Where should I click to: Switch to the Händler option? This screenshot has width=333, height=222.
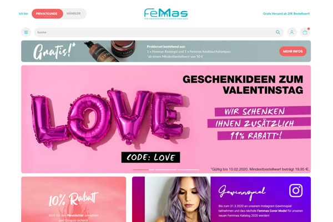[73, 13]
